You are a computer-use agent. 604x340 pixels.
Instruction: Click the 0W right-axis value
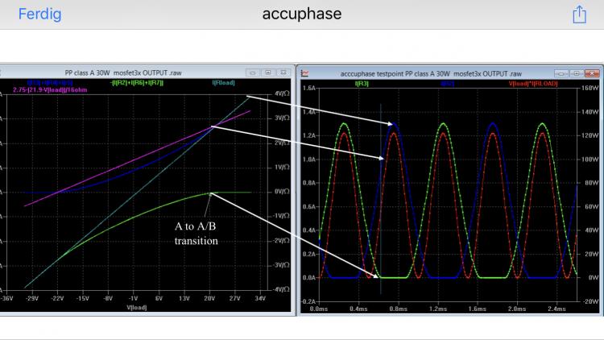click(x=593, y=277)
